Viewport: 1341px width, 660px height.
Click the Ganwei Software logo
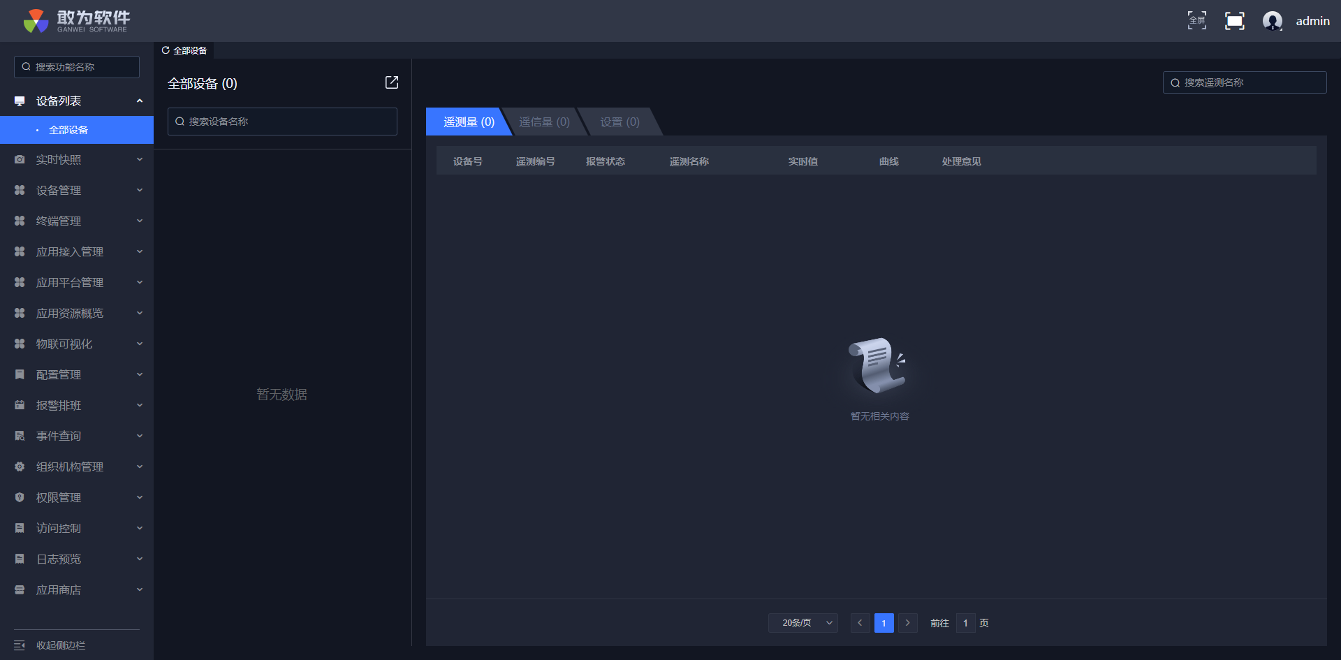point(76,21)
